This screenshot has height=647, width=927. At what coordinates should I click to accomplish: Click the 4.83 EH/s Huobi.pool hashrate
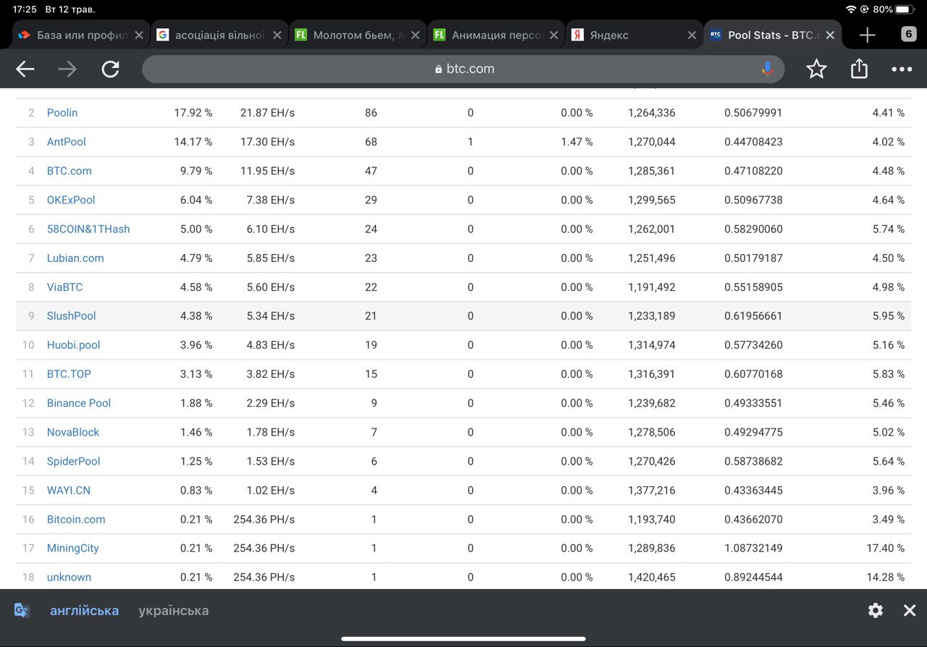click(271, 344)
